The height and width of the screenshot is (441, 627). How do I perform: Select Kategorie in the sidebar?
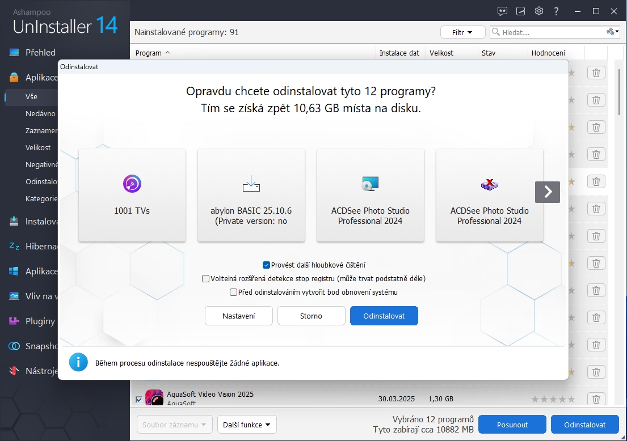point(41,198)
